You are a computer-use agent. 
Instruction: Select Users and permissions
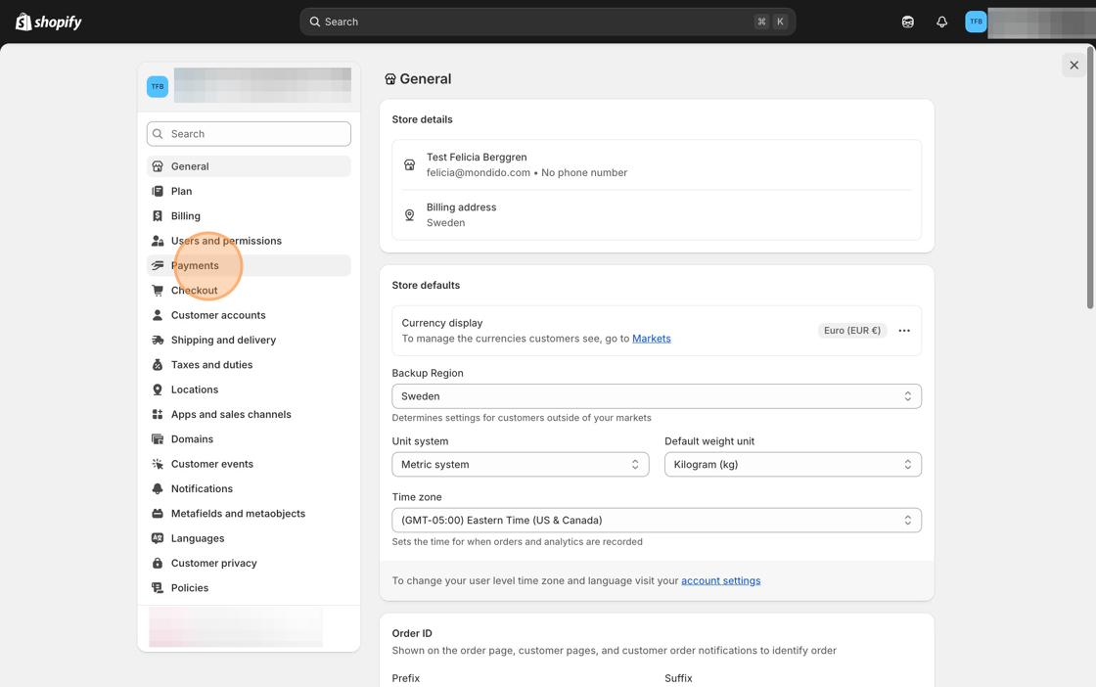tap(249, 241)
